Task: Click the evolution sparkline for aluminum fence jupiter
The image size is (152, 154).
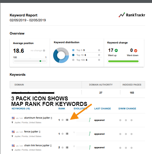Action: pyautogui.click(x=83, y=120)
